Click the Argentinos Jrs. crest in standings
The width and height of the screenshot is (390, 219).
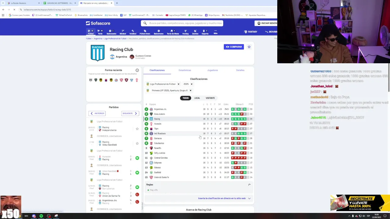pyautogui.click(x=151, y=109)
